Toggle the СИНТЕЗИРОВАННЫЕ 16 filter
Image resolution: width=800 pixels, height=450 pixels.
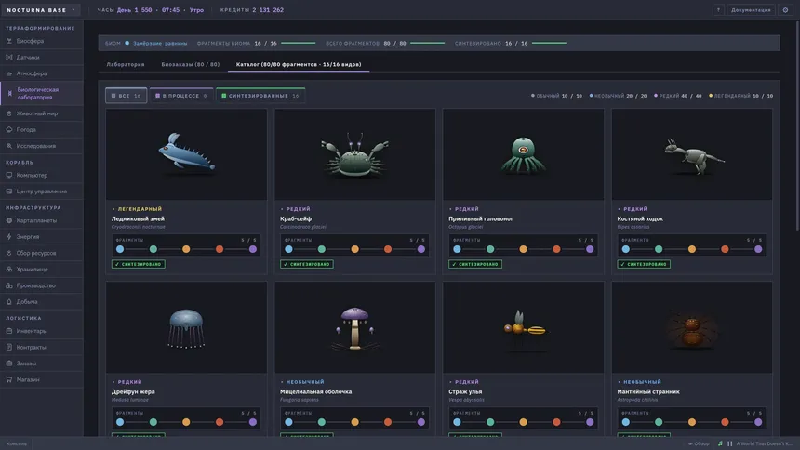260,96
